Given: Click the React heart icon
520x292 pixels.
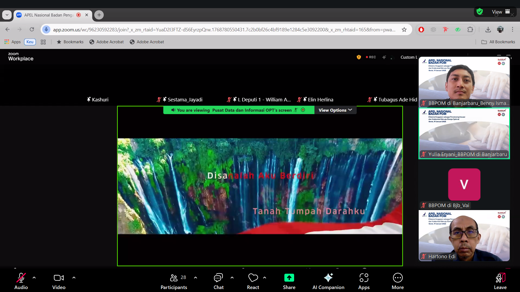Looking at the screenshot, I should click(253, 278).
